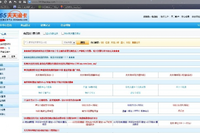Open the 资金明细 tab in blue navigation bar
This screenshot has height=133, width=200.
(x=65, y=25)
